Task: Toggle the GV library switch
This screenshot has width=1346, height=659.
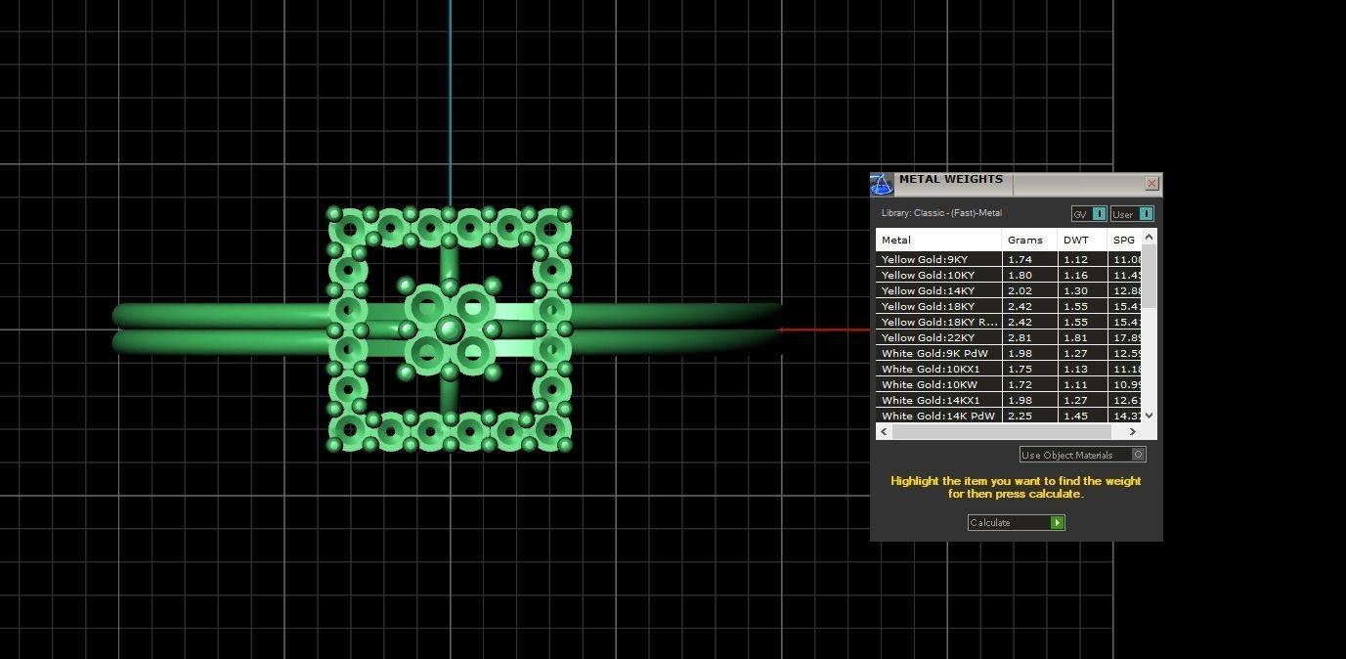Action: tap(1088, 214)
